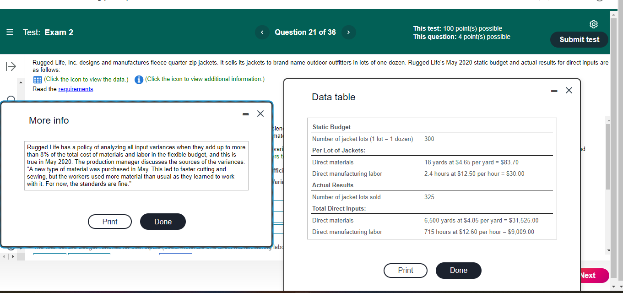Click the Actual Results heading
Screen dimensions: 623x293
click(333, 185)
